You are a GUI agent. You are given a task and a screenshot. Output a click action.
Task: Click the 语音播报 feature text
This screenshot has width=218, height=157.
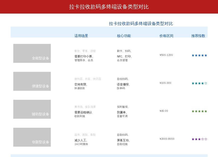tap(123, 84)
